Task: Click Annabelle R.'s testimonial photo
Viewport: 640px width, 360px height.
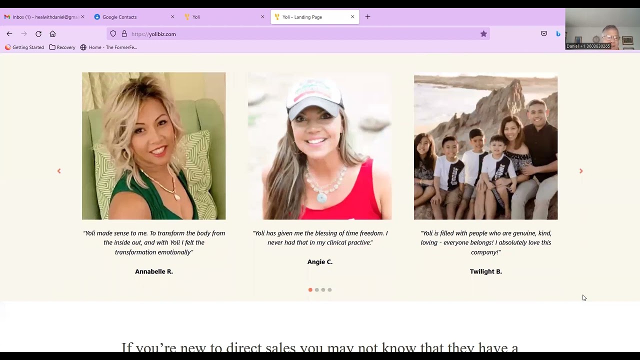Action: 154,146
